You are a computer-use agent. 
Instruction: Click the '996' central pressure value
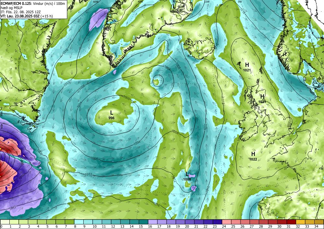click(111, 118)
